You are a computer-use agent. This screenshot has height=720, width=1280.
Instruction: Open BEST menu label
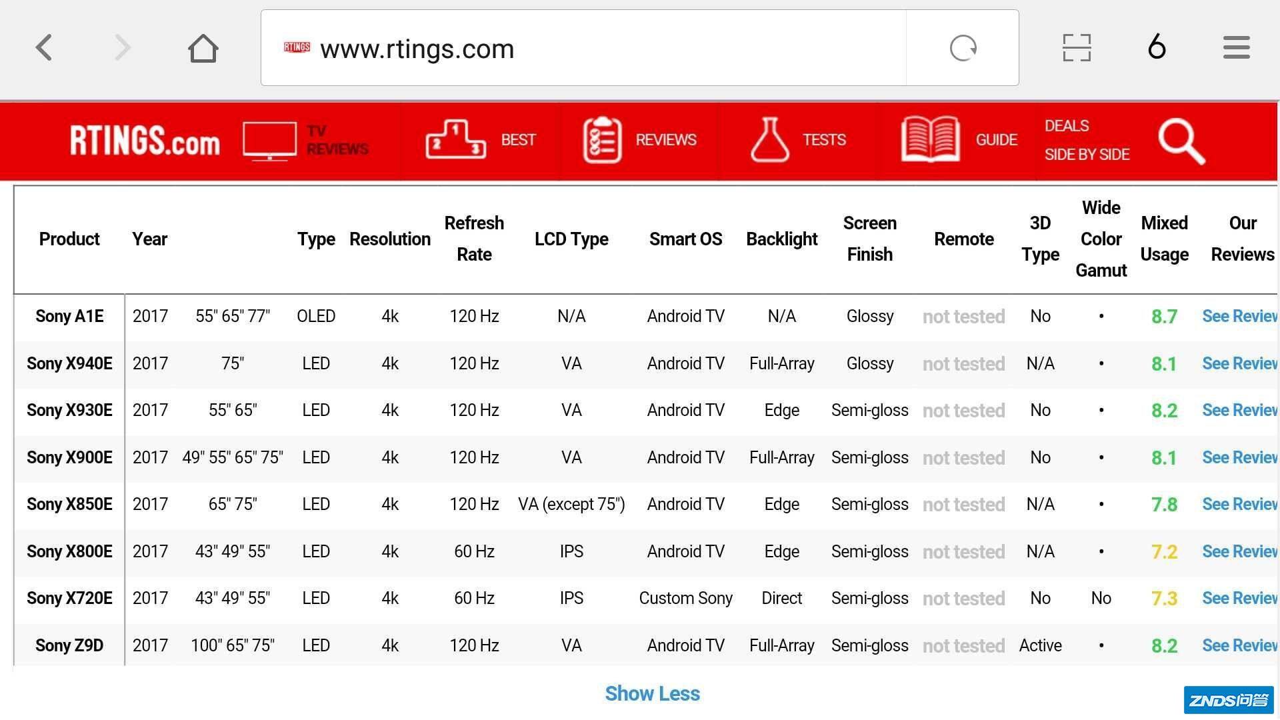click(x=518, y=140)
